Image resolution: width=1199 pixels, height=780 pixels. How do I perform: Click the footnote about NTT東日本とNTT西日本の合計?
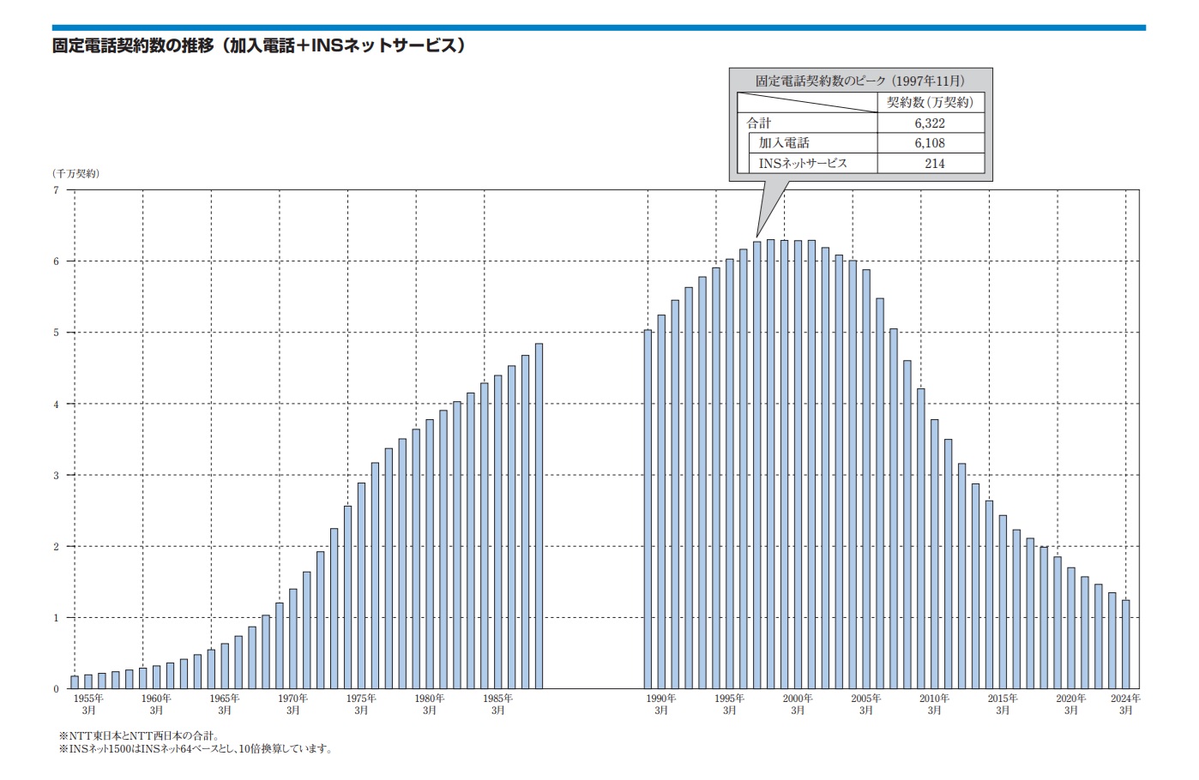point(138,735)
